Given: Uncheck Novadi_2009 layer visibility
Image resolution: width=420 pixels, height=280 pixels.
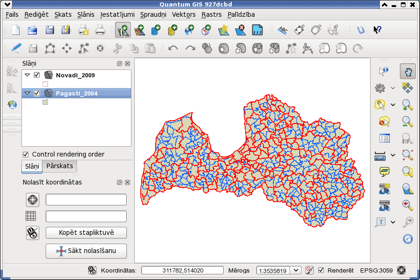Looking at the screenshot, I should [37, 75].
